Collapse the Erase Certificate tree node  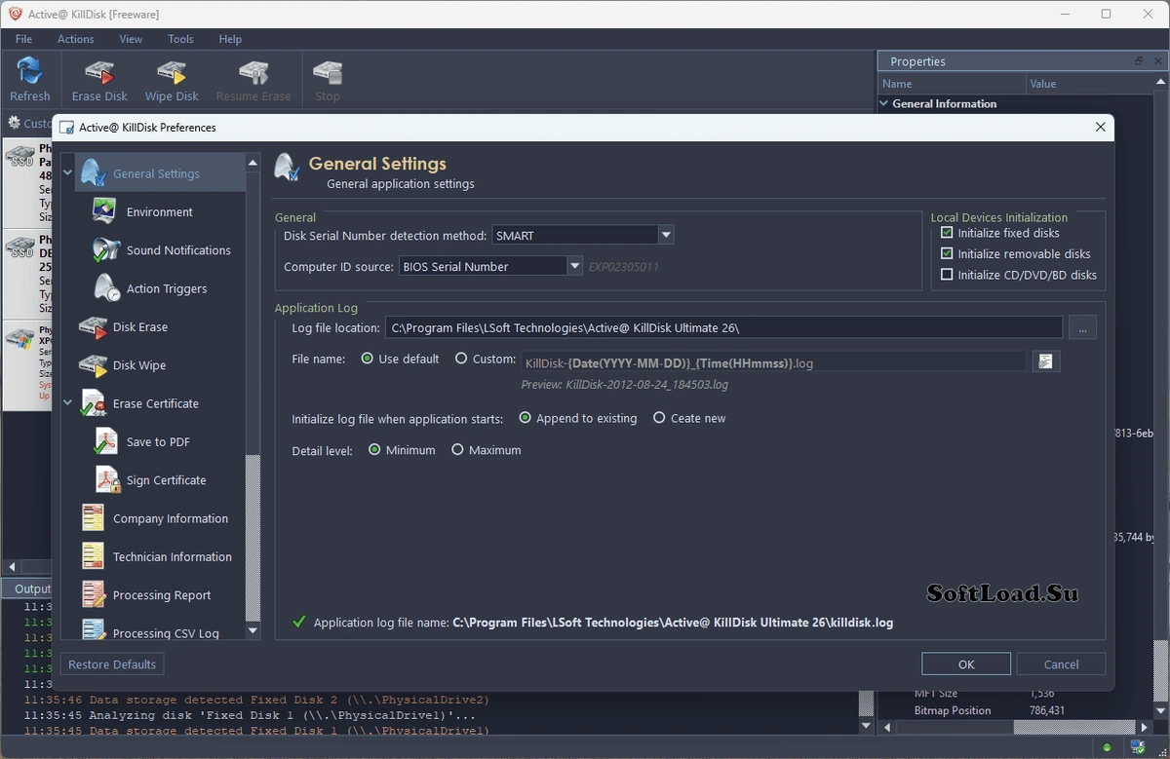click(x=68, y=403)
